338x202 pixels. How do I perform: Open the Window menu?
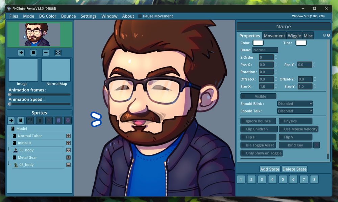(x=109, y=16)
